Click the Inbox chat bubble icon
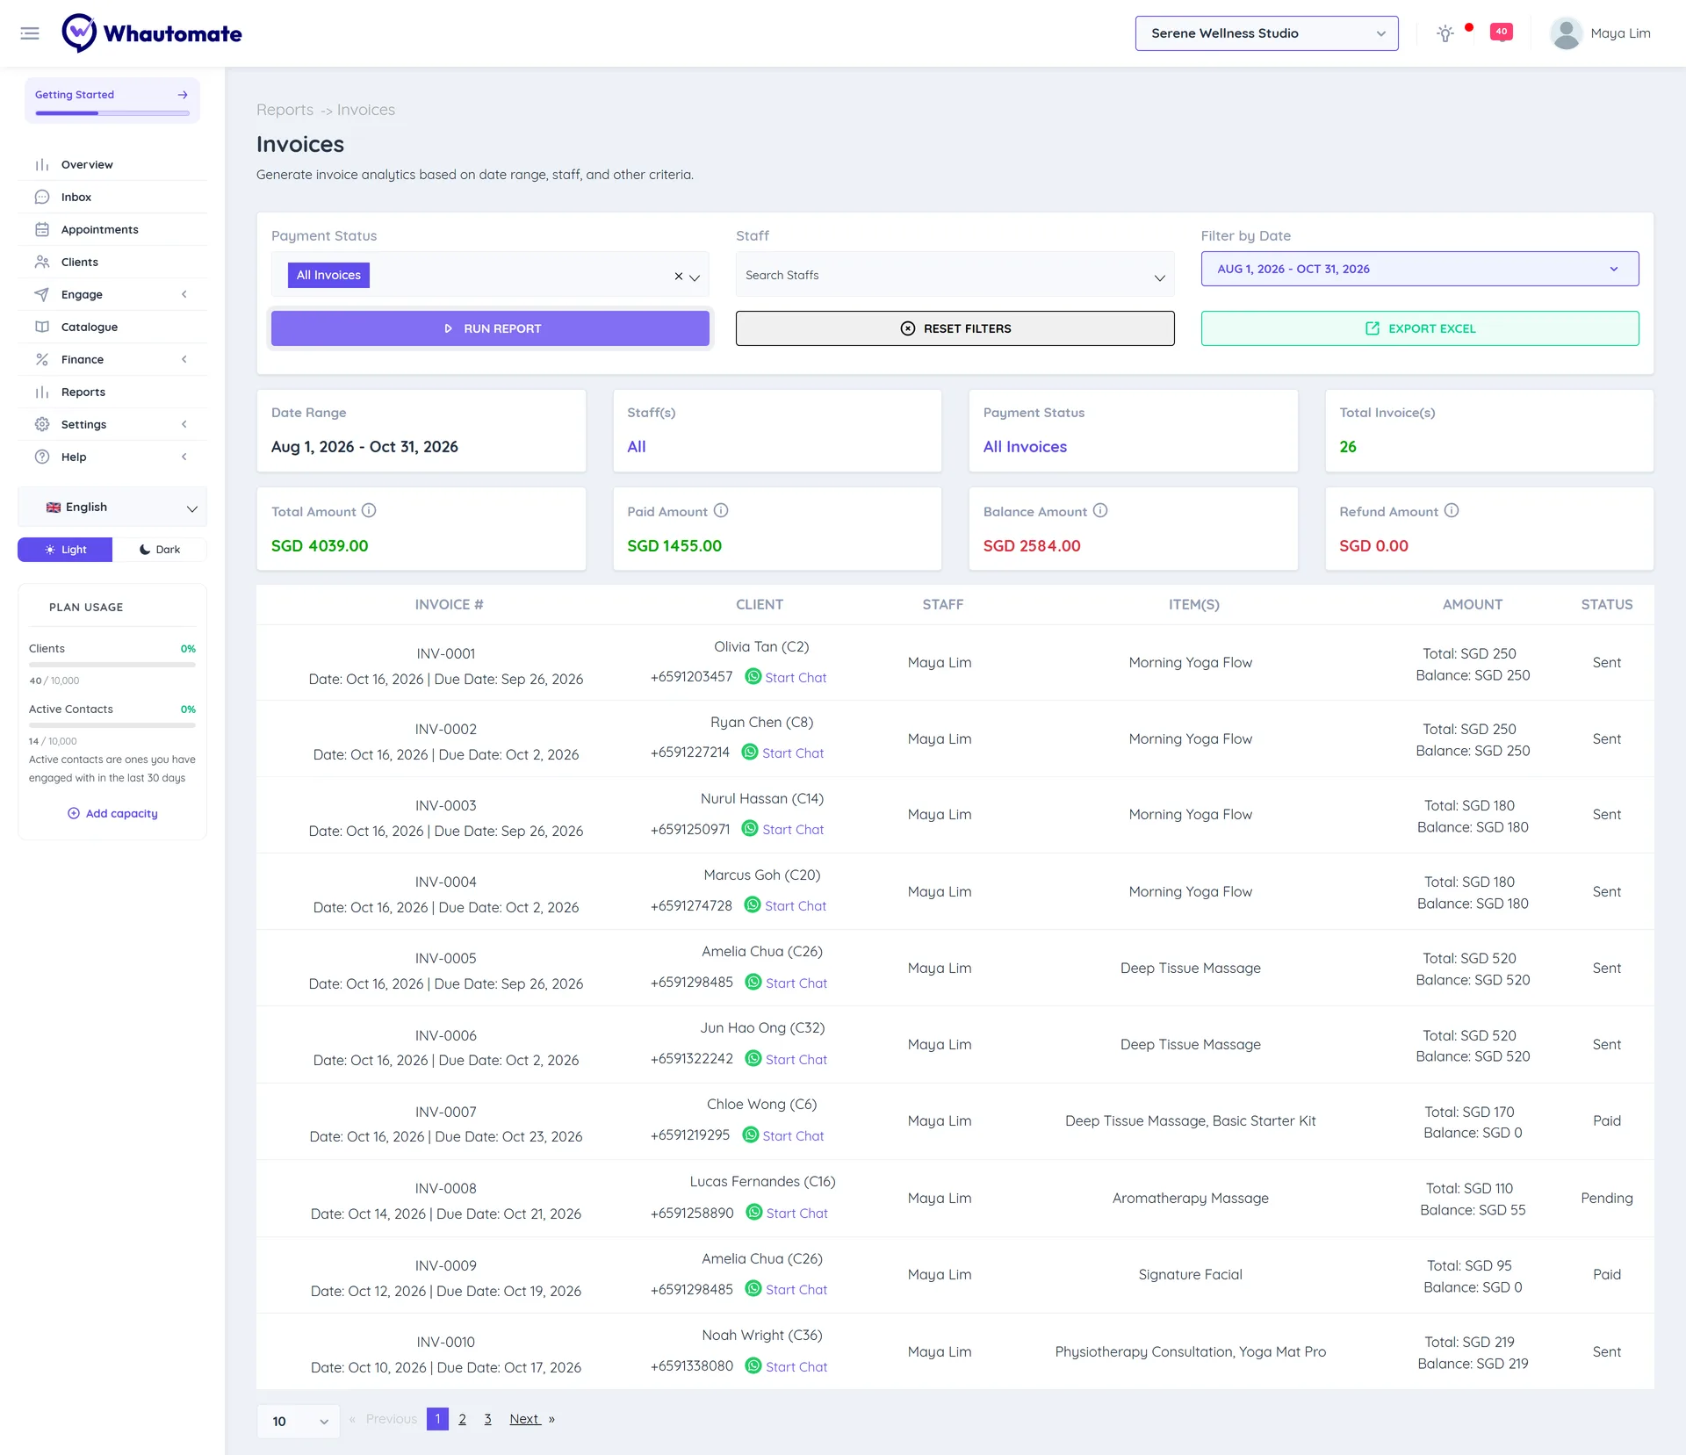 pyautogui.click(x=41, y=197)
